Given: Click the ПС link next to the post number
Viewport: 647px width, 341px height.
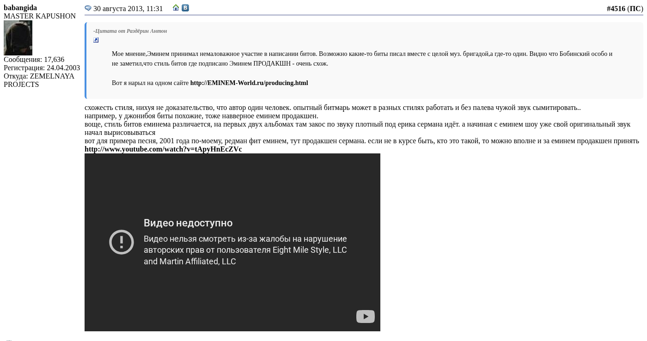Looking at the screenshot, I should [x=635, y=9].
